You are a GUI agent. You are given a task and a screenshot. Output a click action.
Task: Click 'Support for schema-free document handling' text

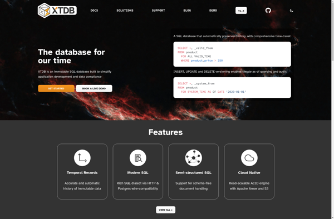[193, 186]
